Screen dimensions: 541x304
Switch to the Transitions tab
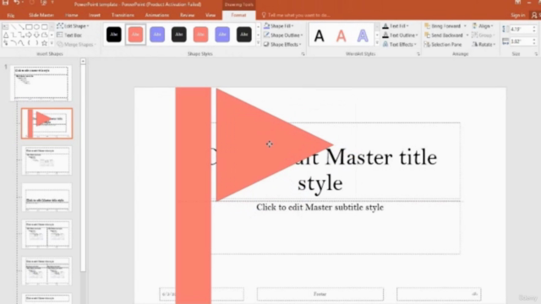point(123,15)
